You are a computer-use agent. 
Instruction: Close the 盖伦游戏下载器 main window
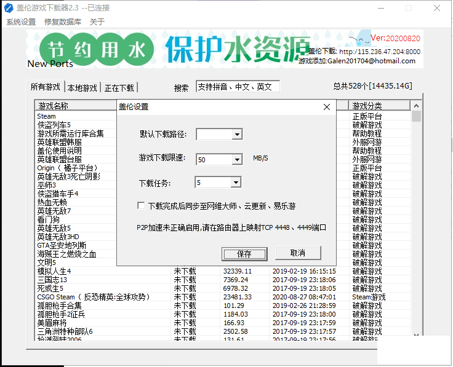tap(437, 8)
